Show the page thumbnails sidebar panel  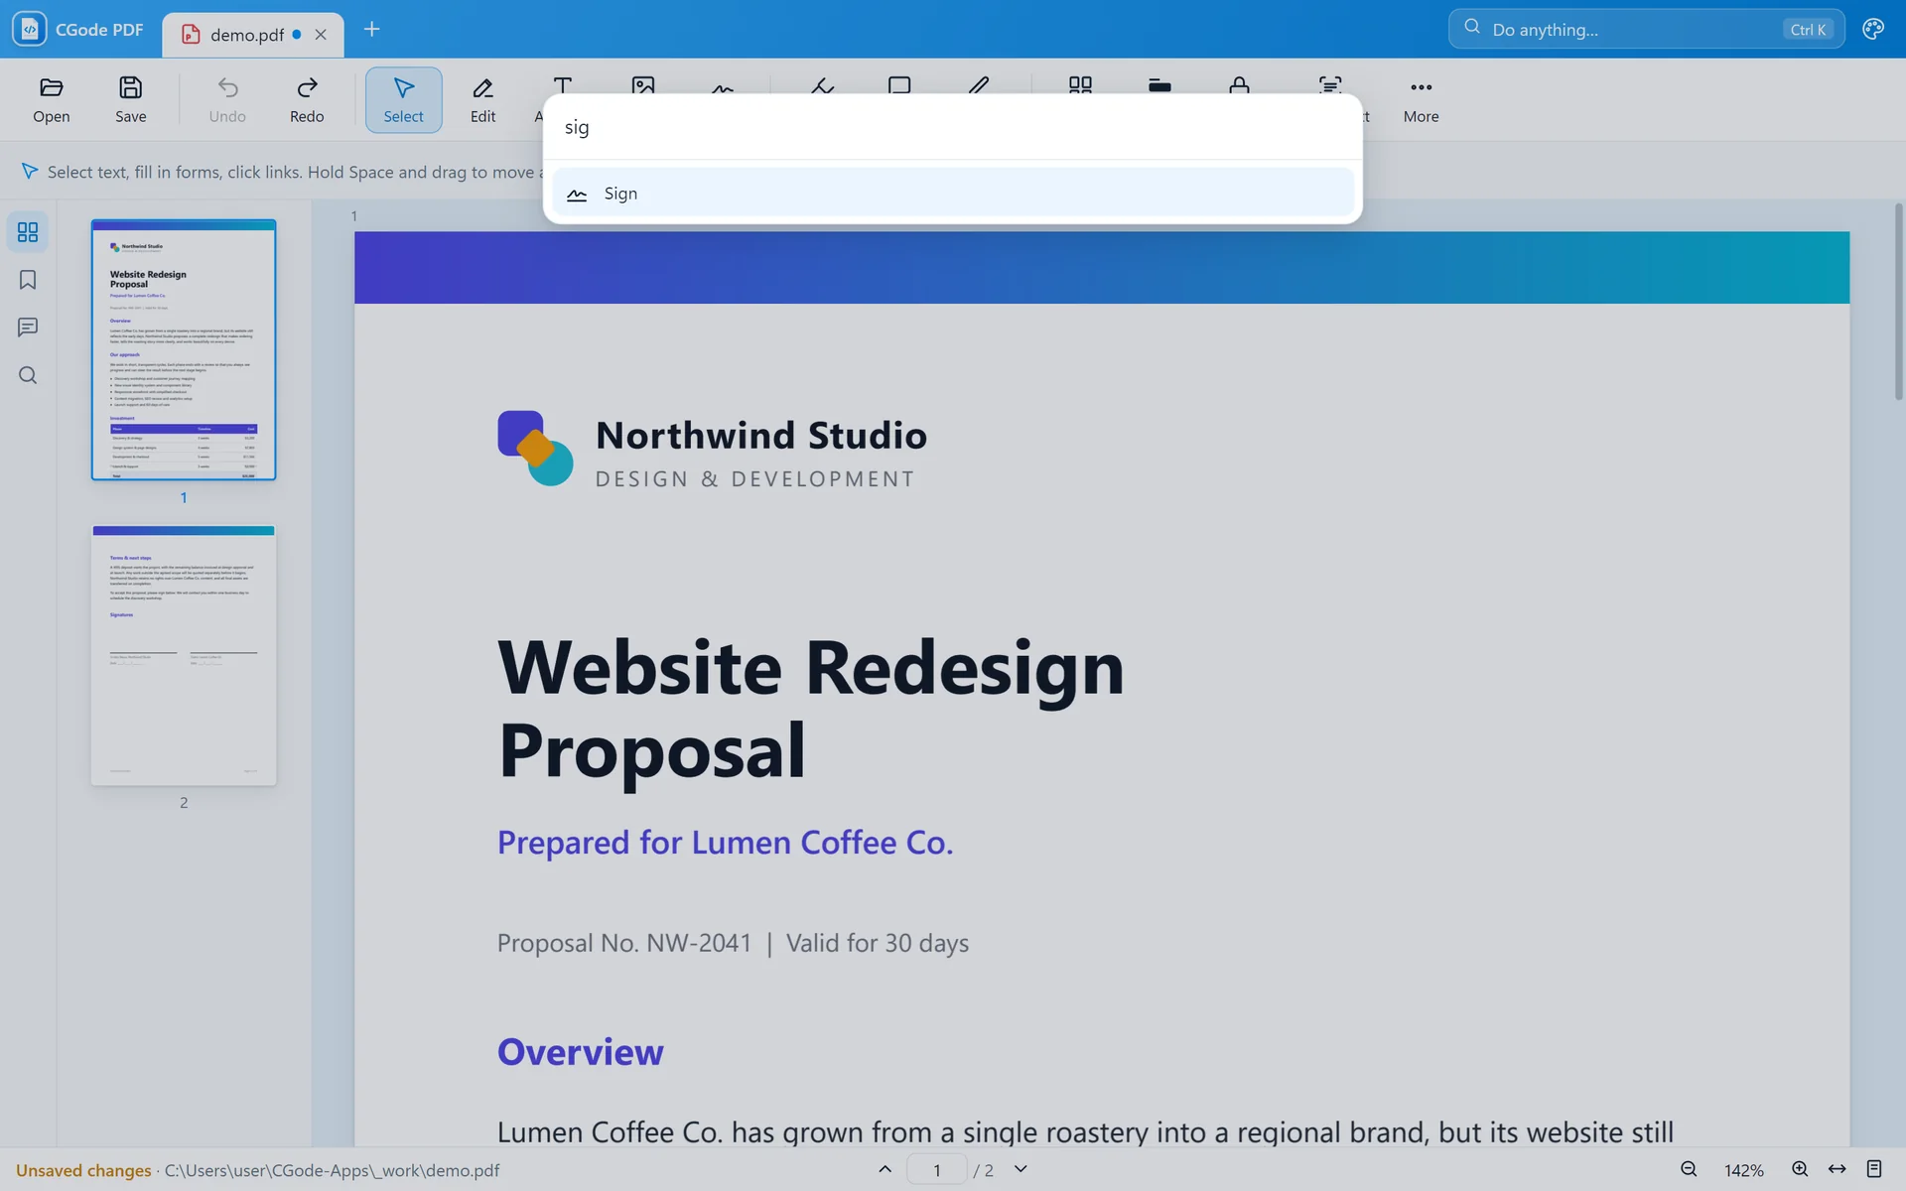[28, 232]
